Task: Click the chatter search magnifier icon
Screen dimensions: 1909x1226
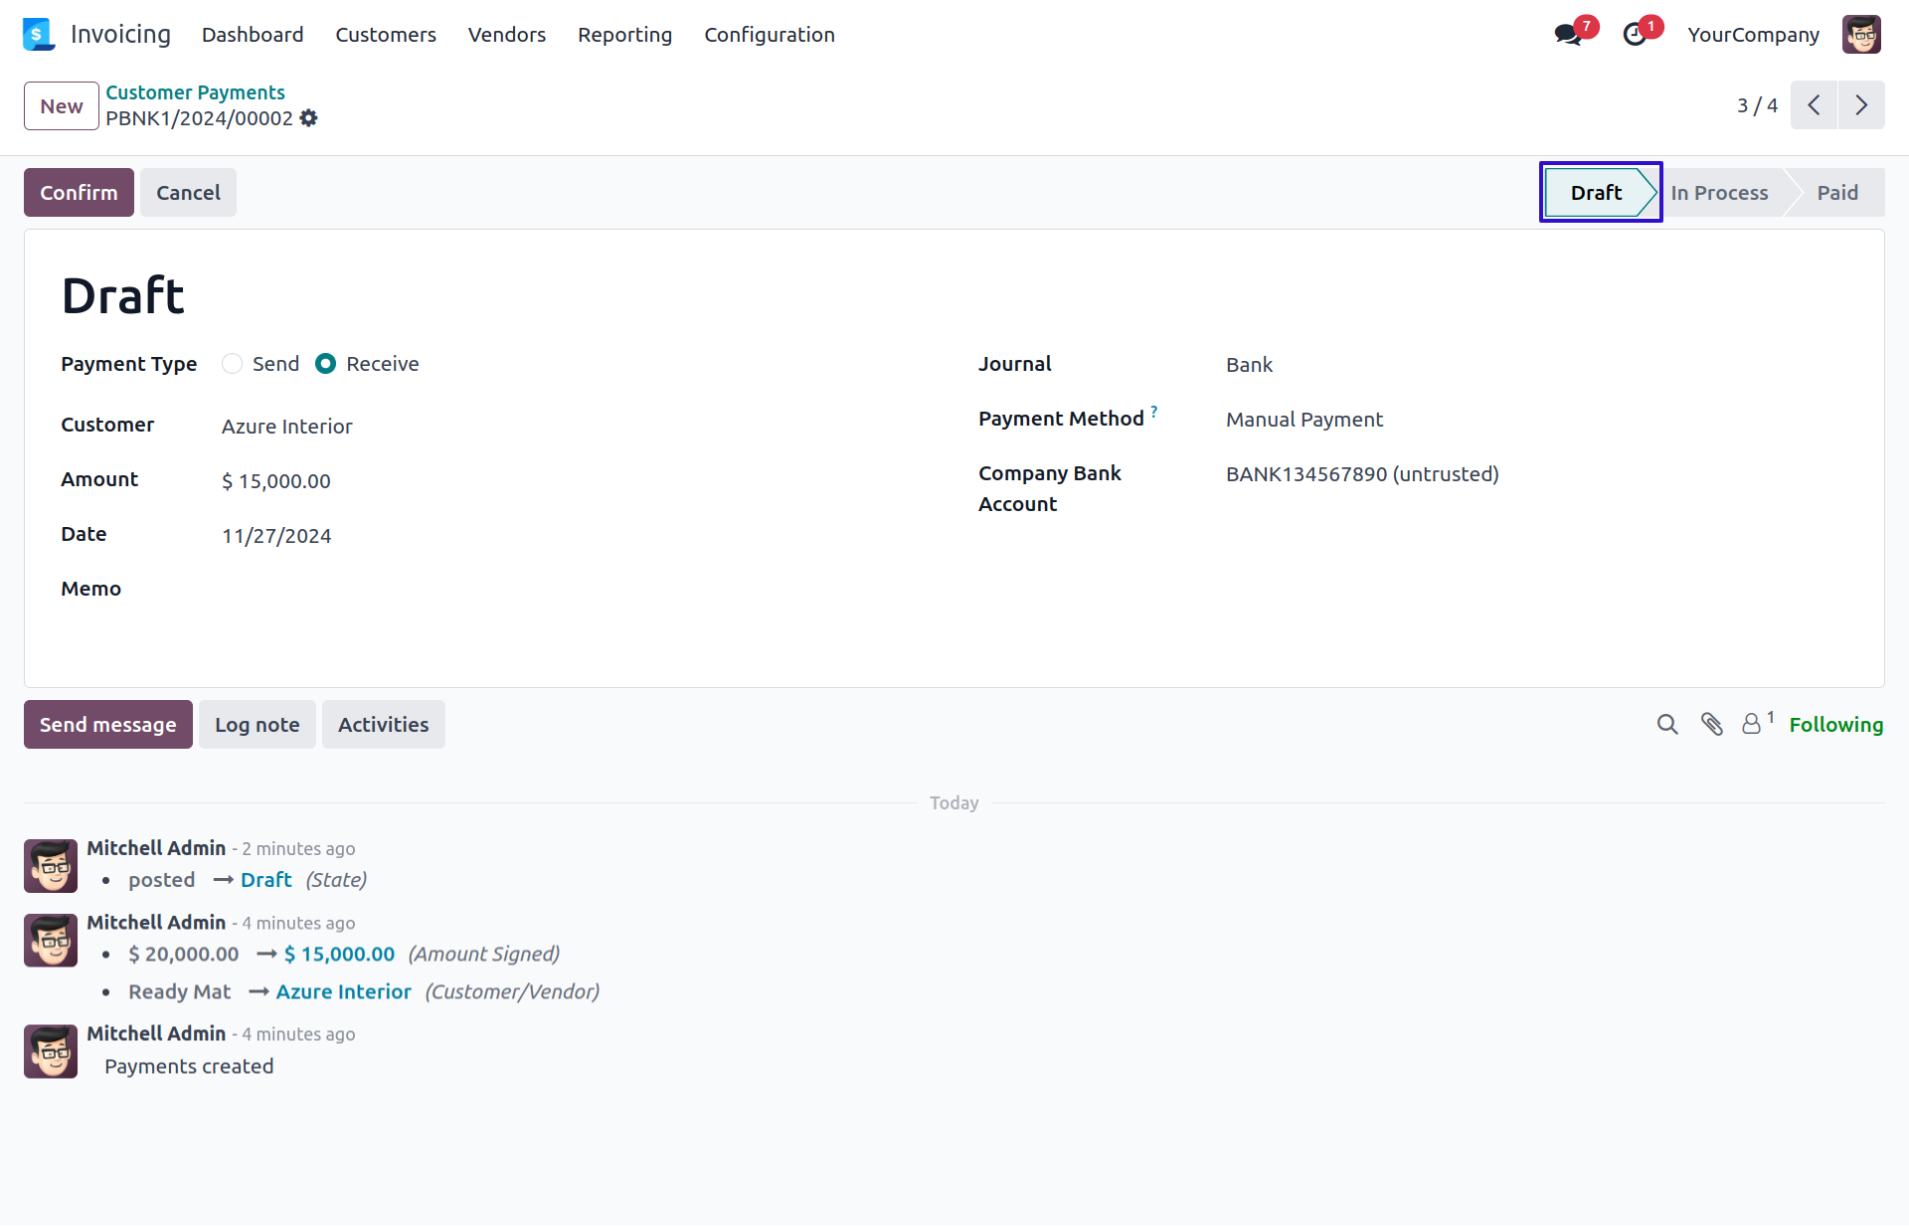Action: (x=1667, y=725)
